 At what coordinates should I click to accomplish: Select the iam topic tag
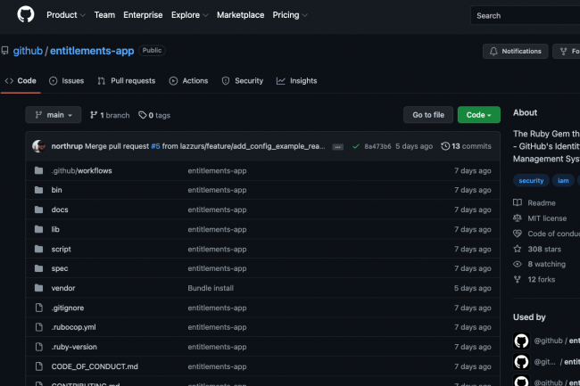click(x=563, y=181)
